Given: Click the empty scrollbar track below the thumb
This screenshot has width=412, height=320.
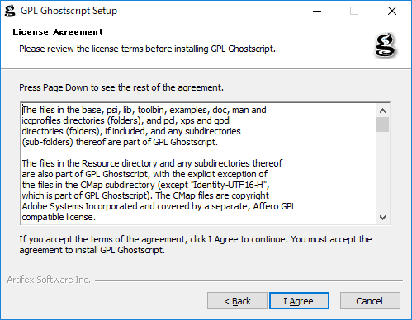Looking at the screenshot, I should [x=382, y=172].
